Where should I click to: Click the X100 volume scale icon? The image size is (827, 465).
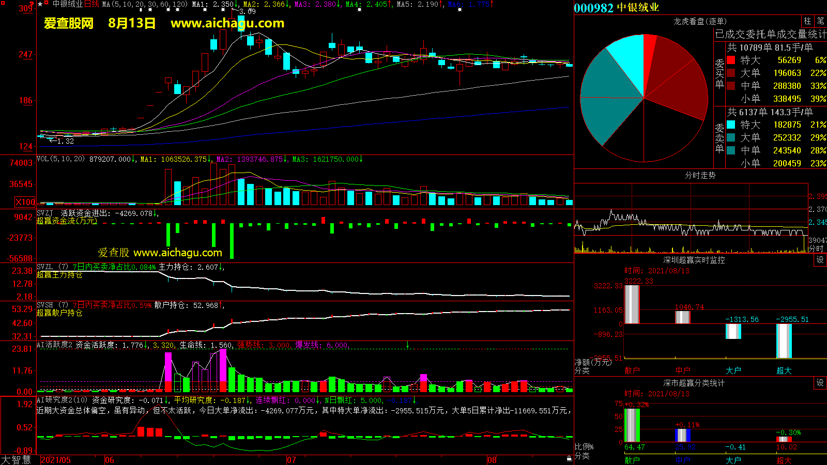point(25,203)
